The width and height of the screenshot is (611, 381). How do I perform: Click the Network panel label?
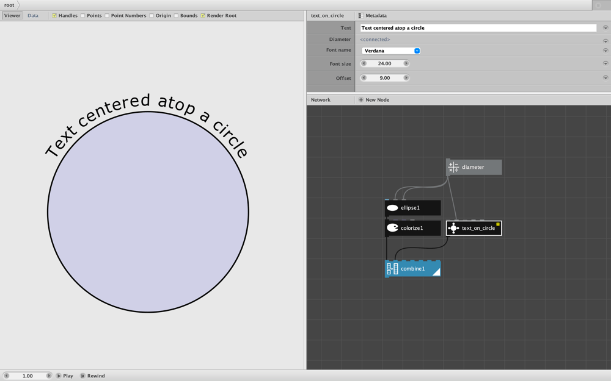(x=321, y=100)
